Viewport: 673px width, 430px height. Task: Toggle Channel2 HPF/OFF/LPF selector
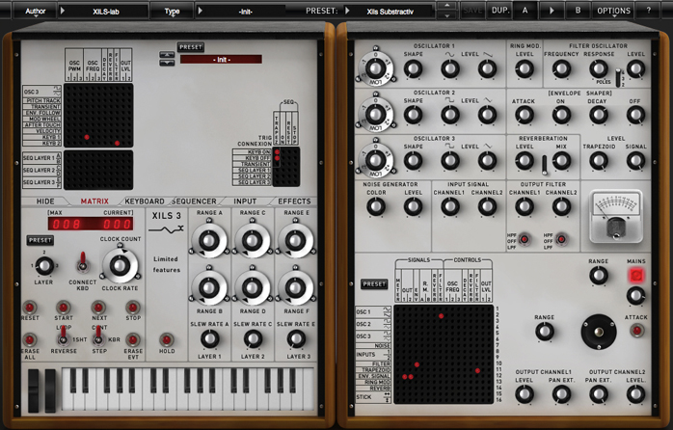561,239
